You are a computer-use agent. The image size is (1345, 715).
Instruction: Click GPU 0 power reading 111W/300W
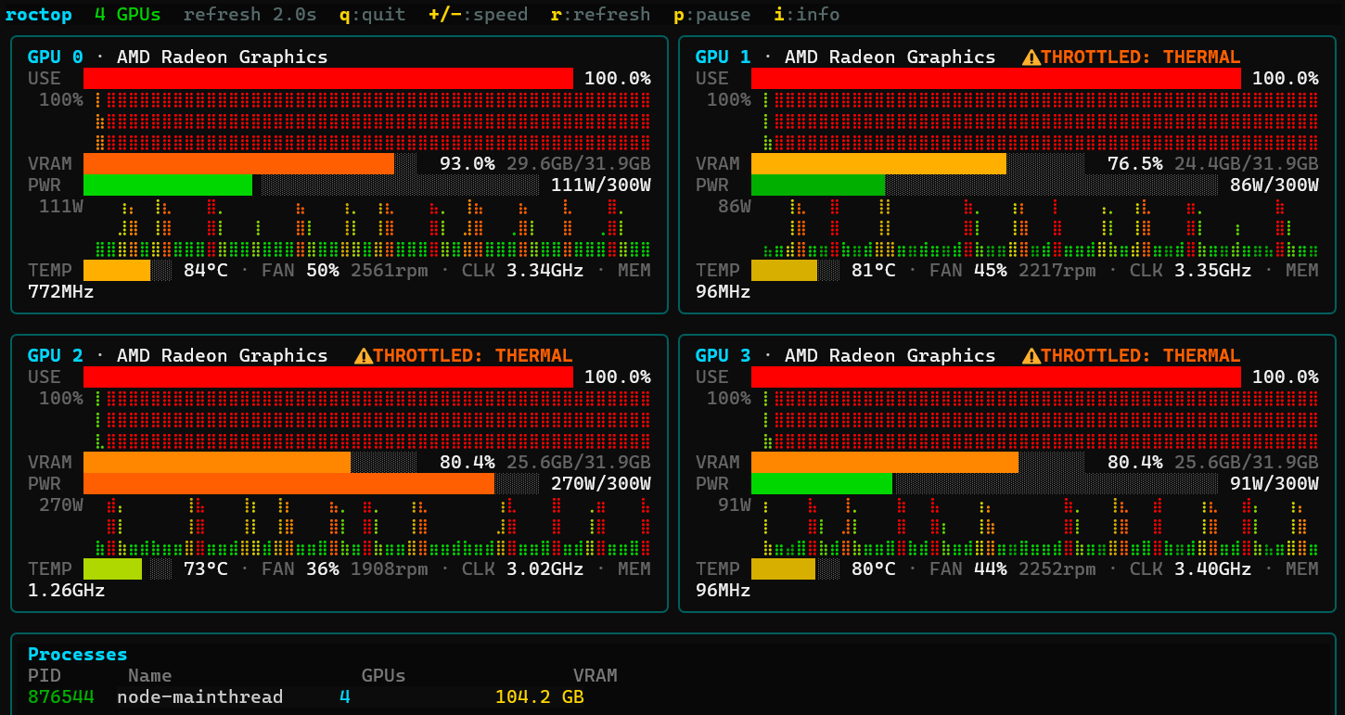pyautogui.click(x=600, y=185)
